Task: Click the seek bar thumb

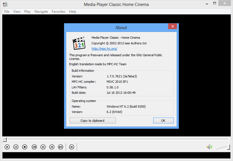Action: [5, 140]
